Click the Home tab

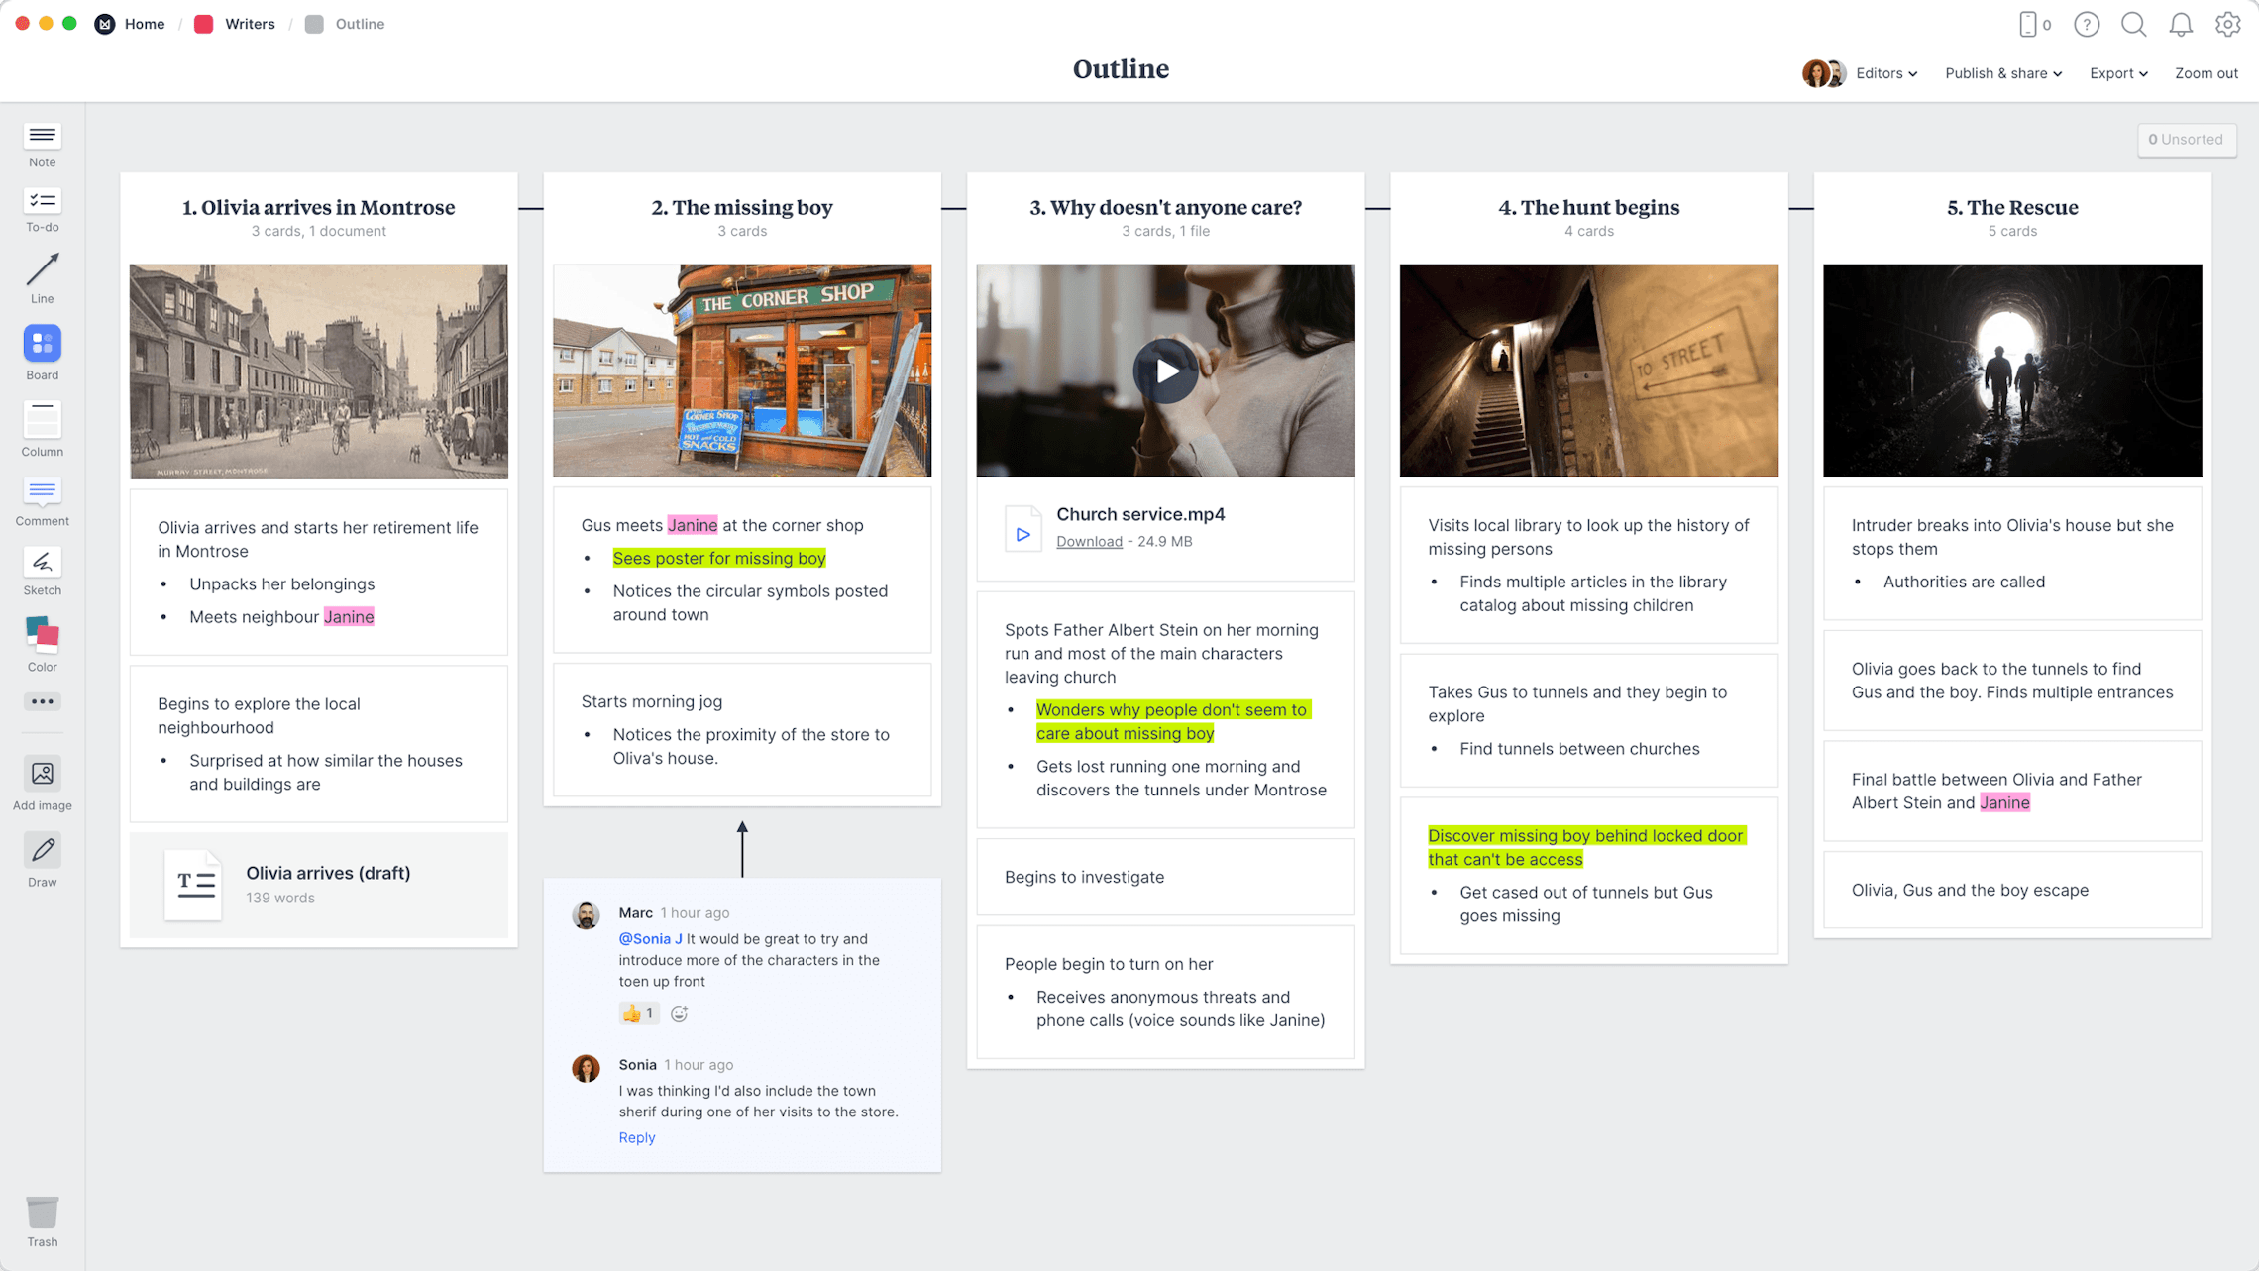coord(146,23)
